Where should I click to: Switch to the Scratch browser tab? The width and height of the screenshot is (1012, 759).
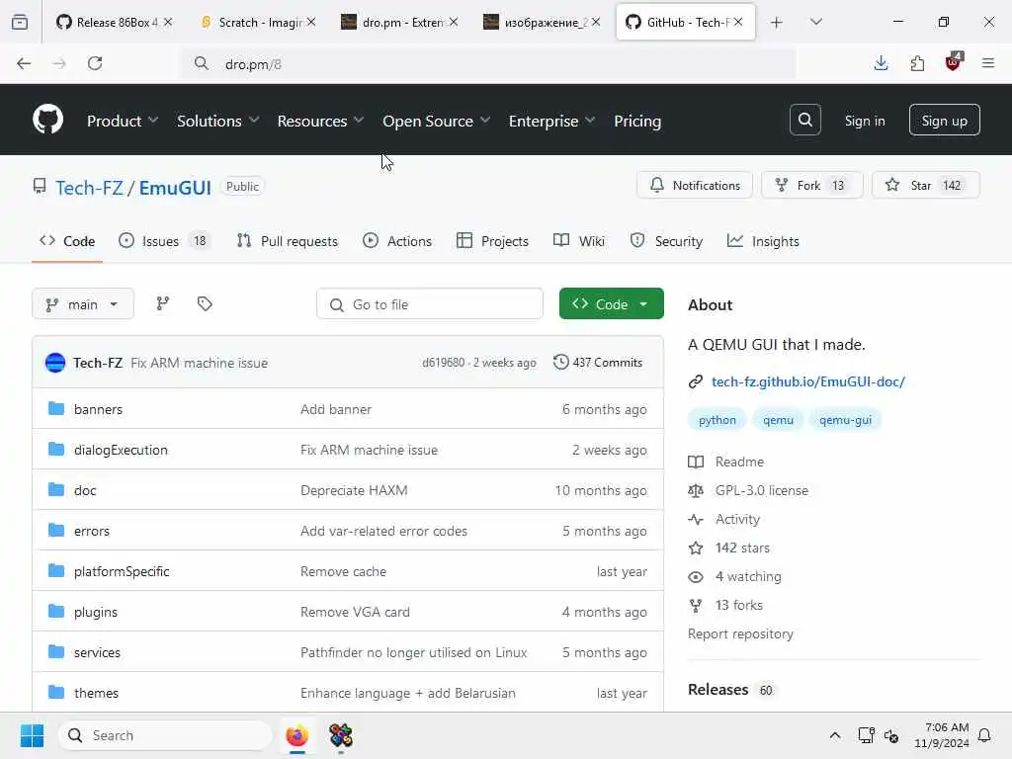tap(258, 22)
